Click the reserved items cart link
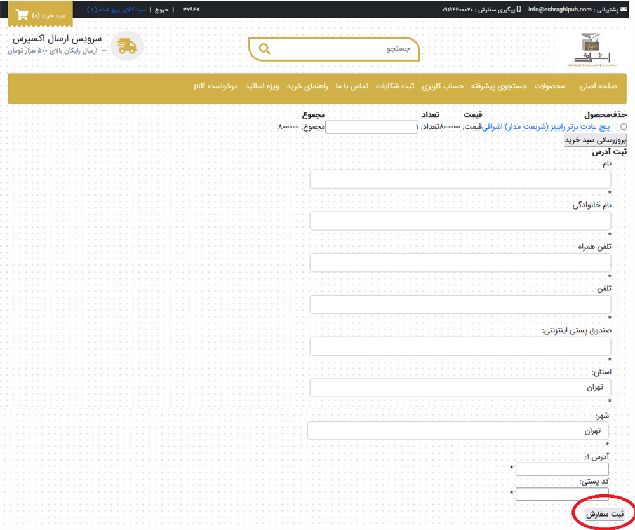The image size is (635, 530). 116,10
